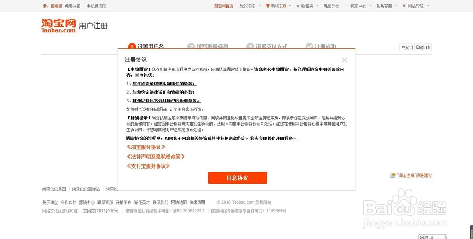Go to 淘宝网首页
473x239 pixels.
224,6
